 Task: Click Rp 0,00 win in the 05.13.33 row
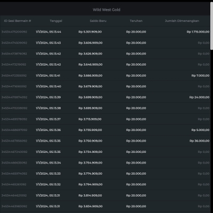tap(203, 174)
